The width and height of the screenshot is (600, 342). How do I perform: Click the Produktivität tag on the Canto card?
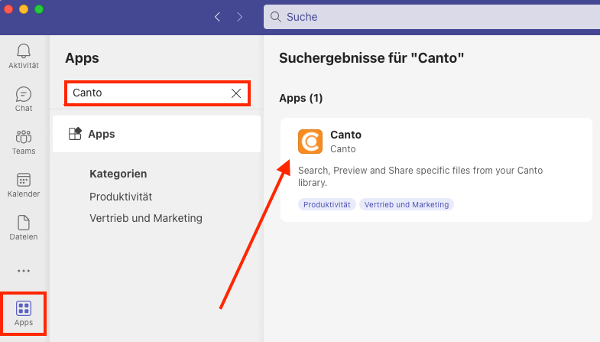(327, 204)
